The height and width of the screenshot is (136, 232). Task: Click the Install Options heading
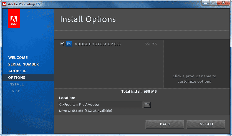[x=88, y=19]
